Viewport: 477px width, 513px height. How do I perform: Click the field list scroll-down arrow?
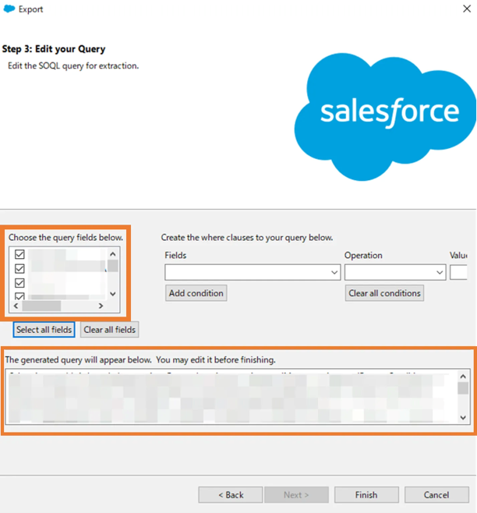113,294
